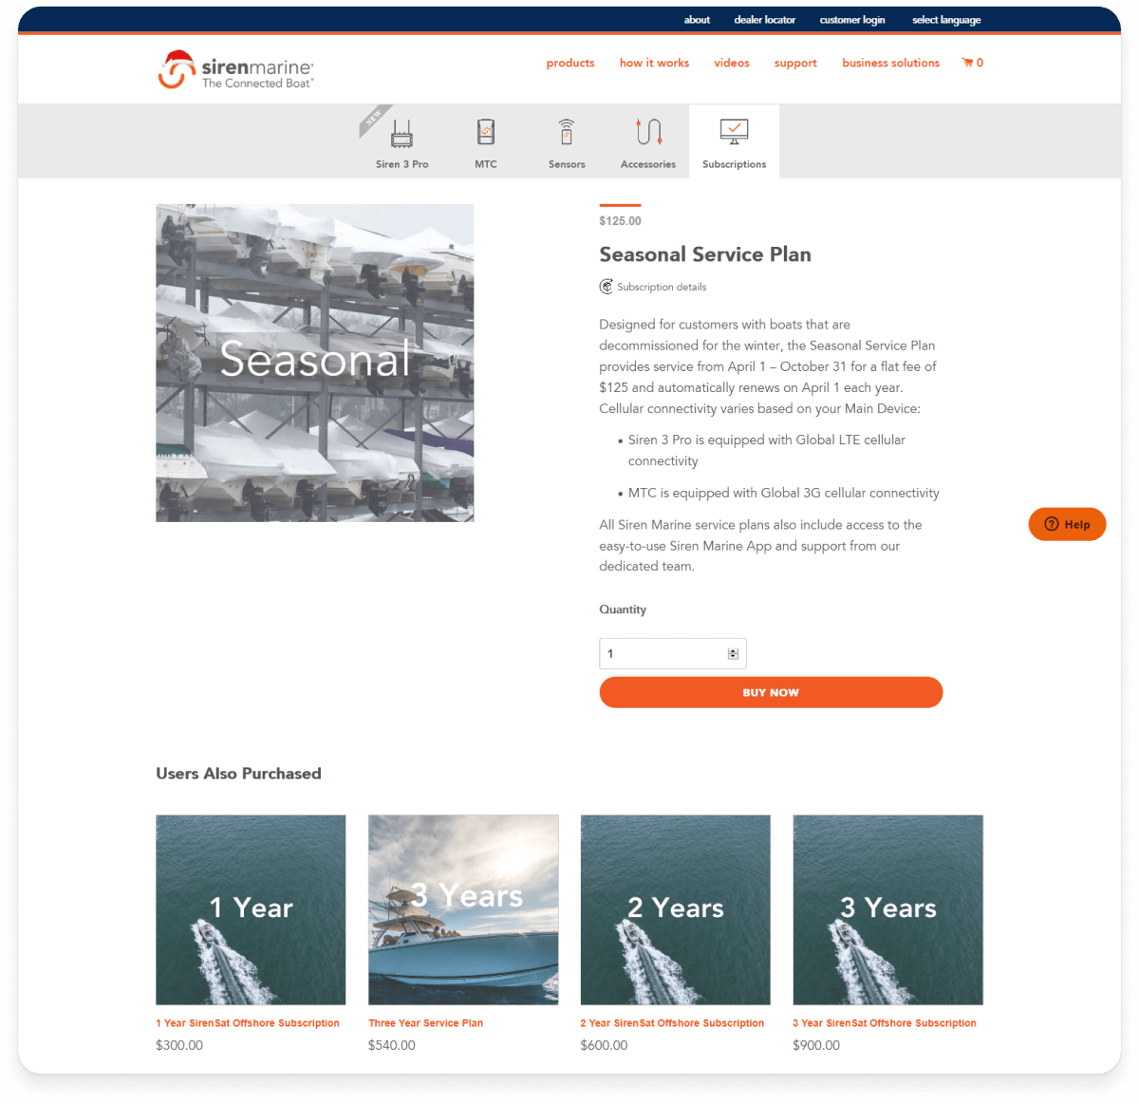Click the Siren 3 Pro tab label
The height and width of the screenshot is (1104, 1139).
[402, 164]
